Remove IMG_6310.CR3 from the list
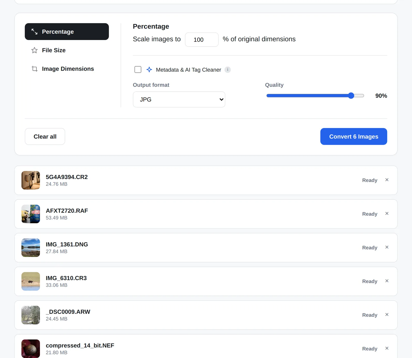This screenshot has height=358, width=412. point(387,281)
